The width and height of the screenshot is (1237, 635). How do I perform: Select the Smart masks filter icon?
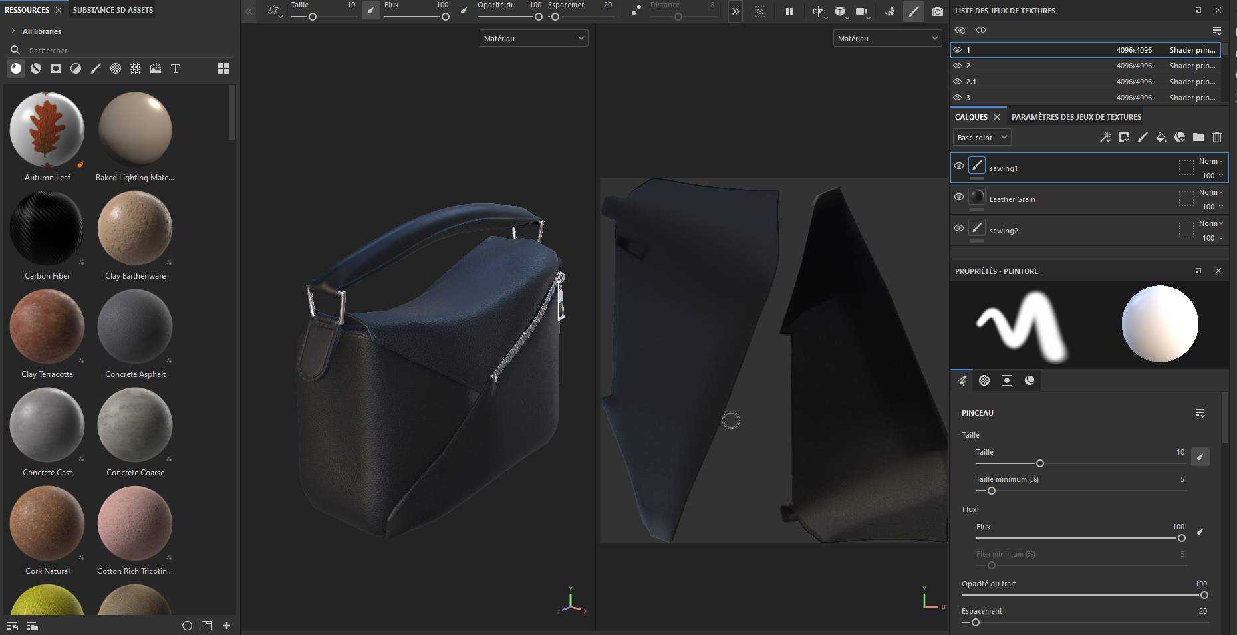(x=56, y=68)
